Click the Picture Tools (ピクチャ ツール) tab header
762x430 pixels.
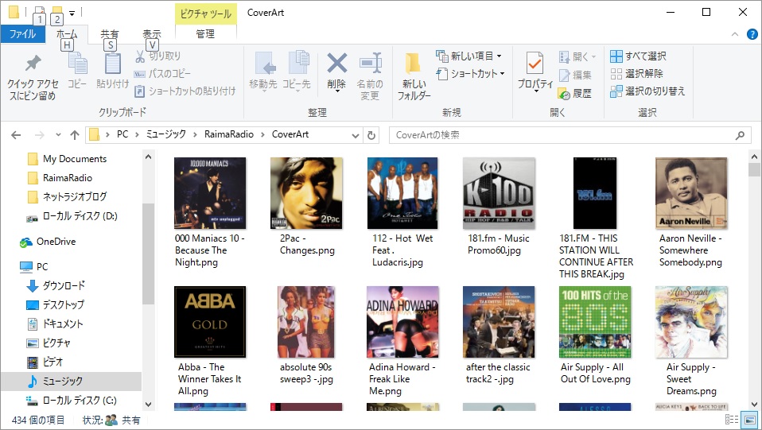pos(205,14)
